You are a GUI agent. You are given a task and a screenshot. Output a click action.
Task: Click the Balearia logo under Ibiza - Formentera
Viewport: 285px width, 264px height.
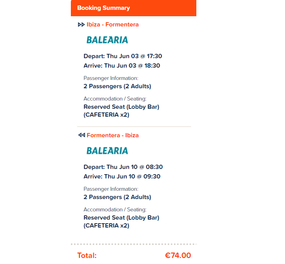pyautogui.click(x=107, y=40)
